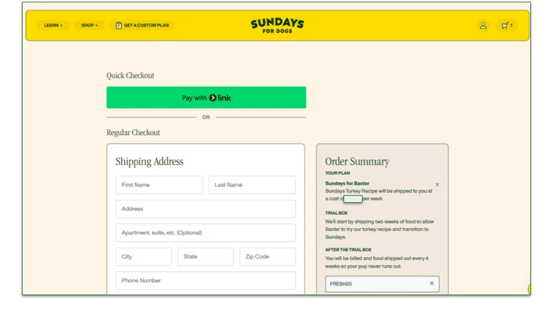
Task: Click the YOUR PLAN label
Action: [x=338, y=173]
